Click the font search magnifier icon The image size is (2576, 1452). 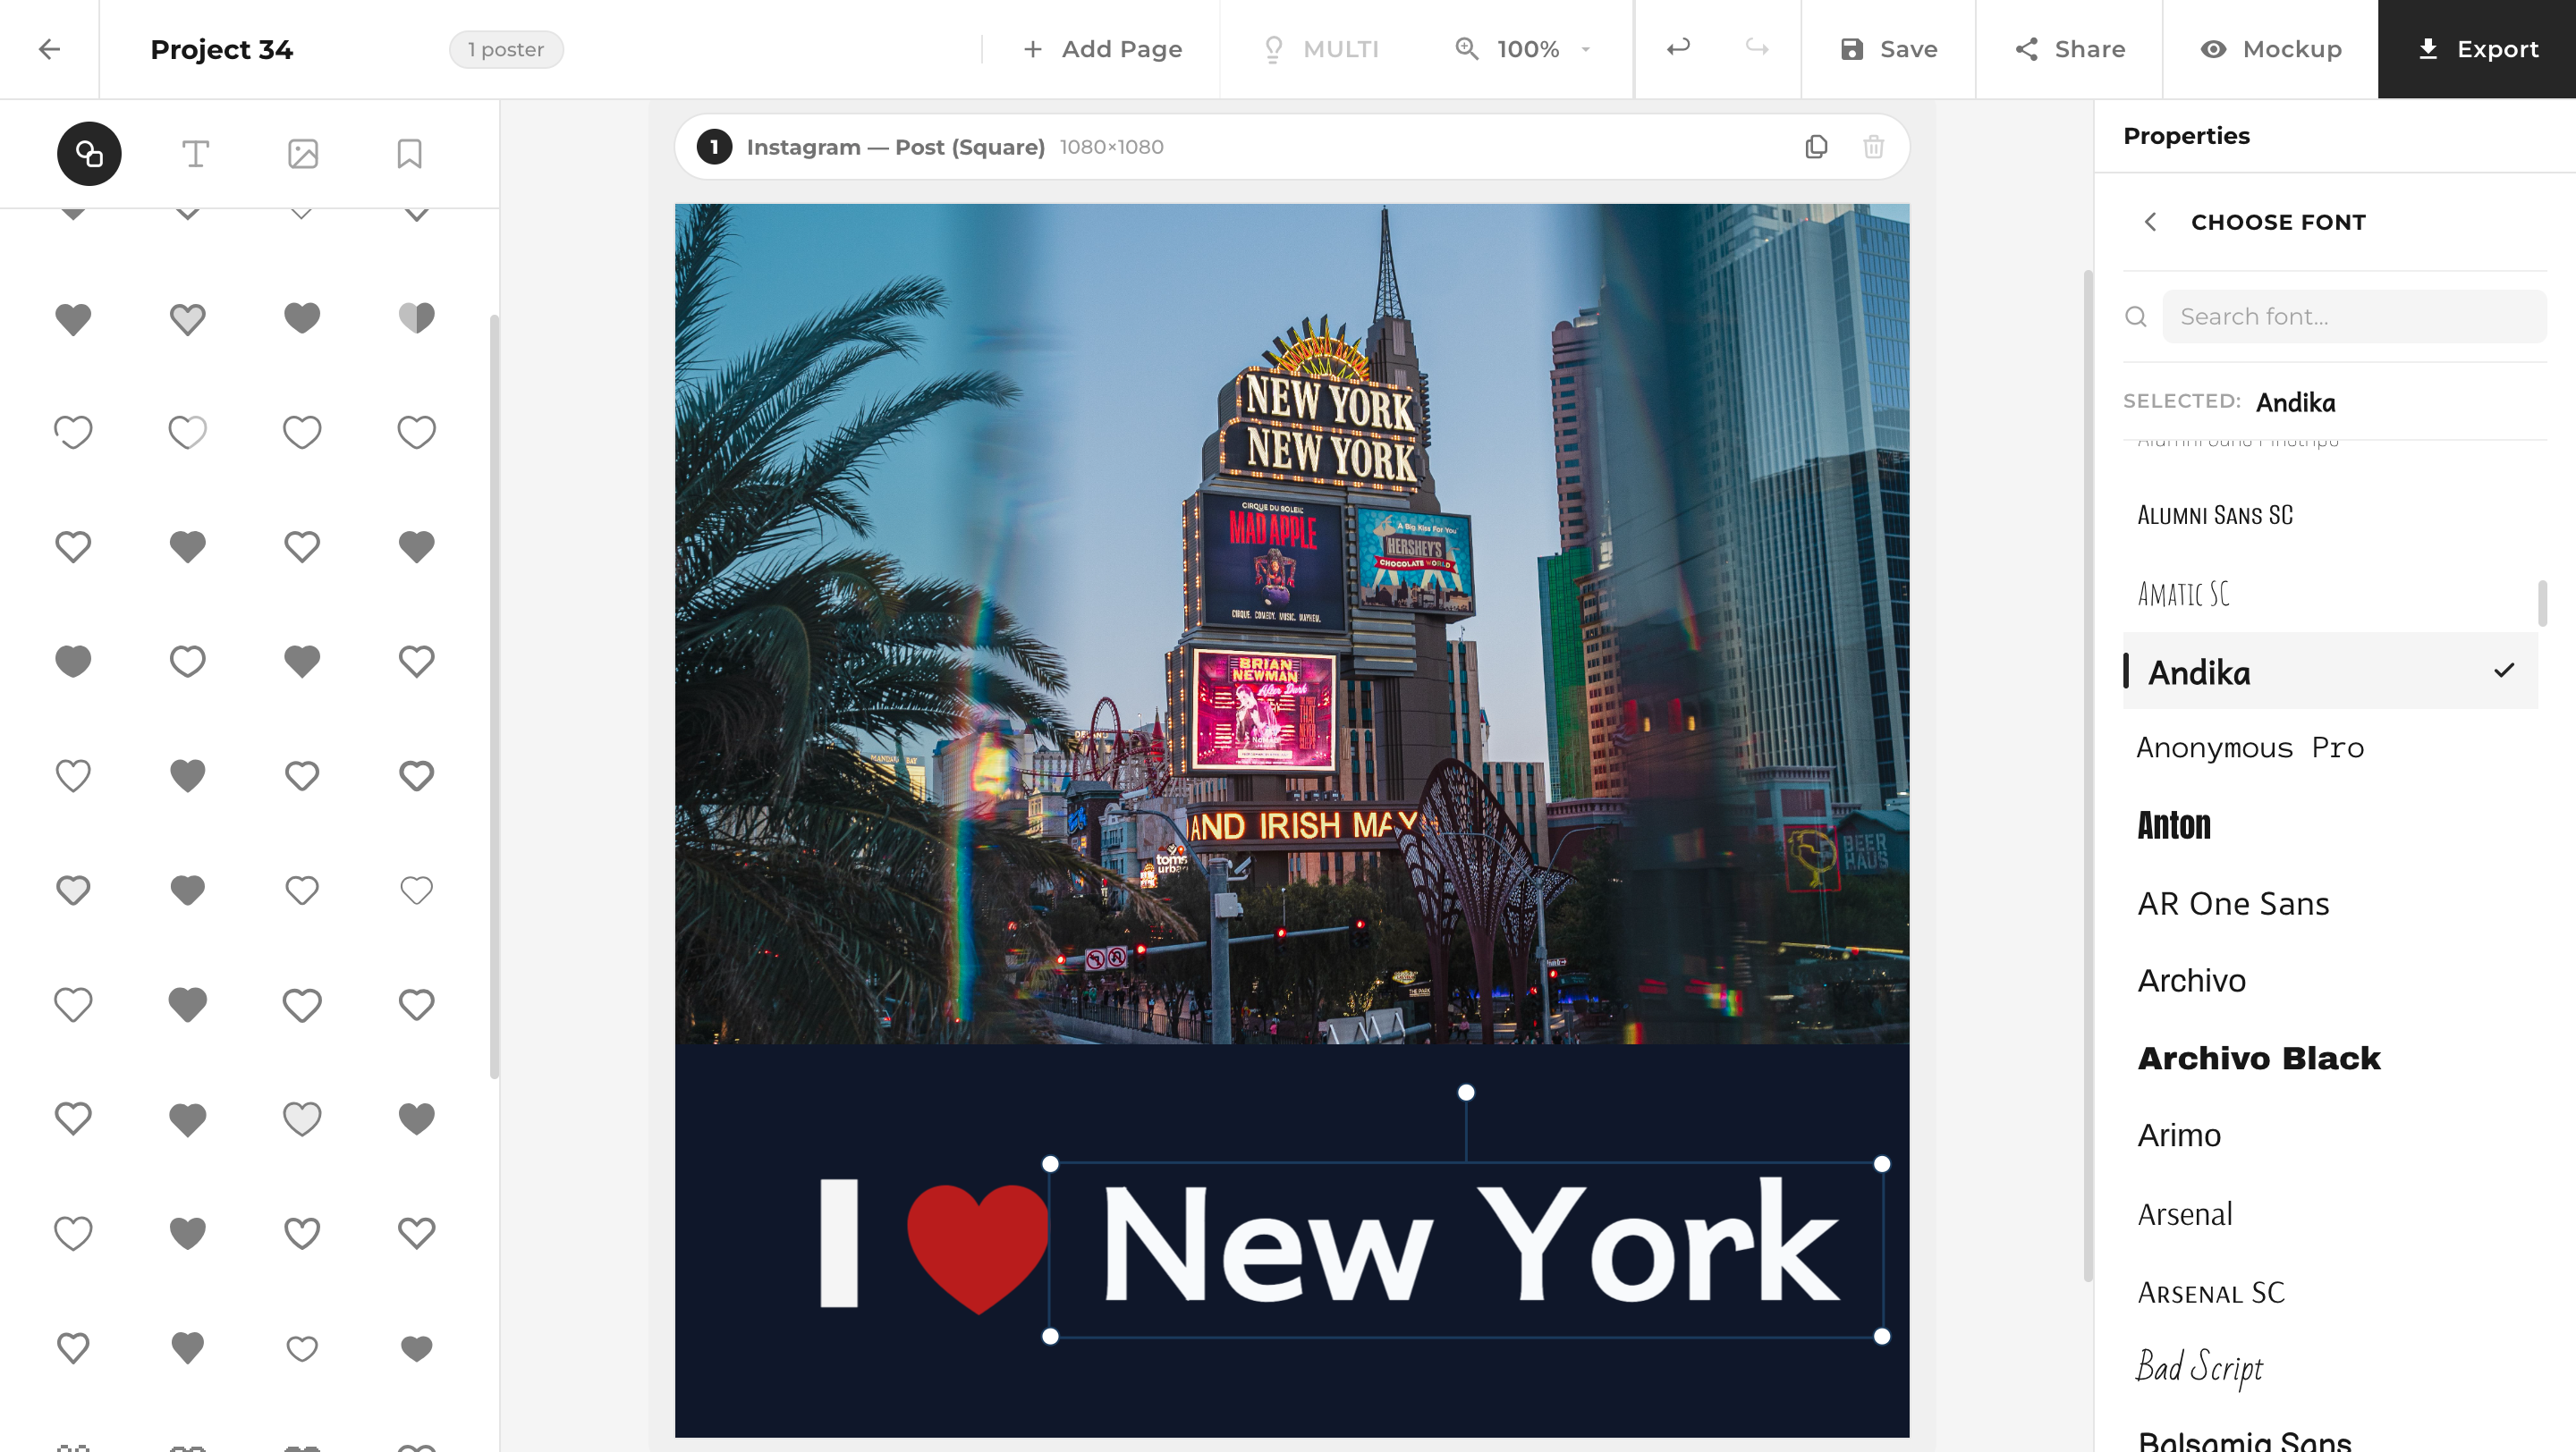pyautogui.click(x=2136, y=317)
